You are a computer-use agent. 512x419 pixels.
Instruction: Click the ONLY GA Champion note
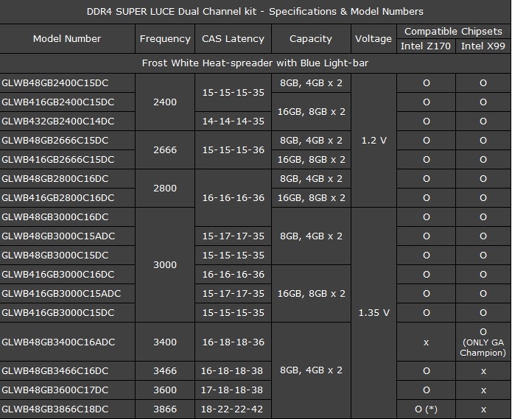[x=483, y=348]
